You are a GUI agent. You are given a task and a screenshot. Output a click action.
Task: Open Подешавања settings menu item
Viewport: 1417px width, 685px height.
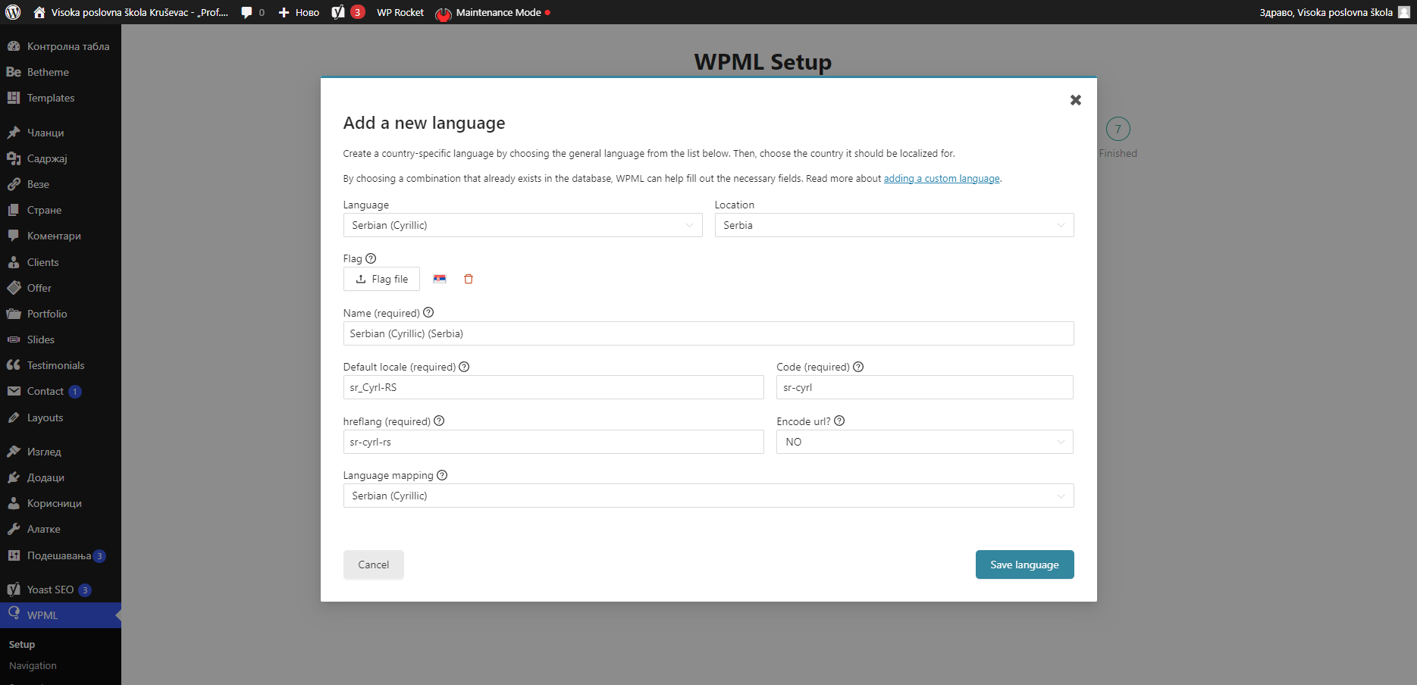tap(61, 555)
